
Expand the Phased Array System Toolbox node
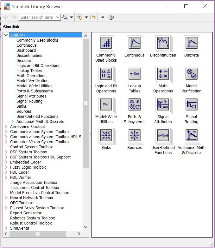tap(6, 208)
